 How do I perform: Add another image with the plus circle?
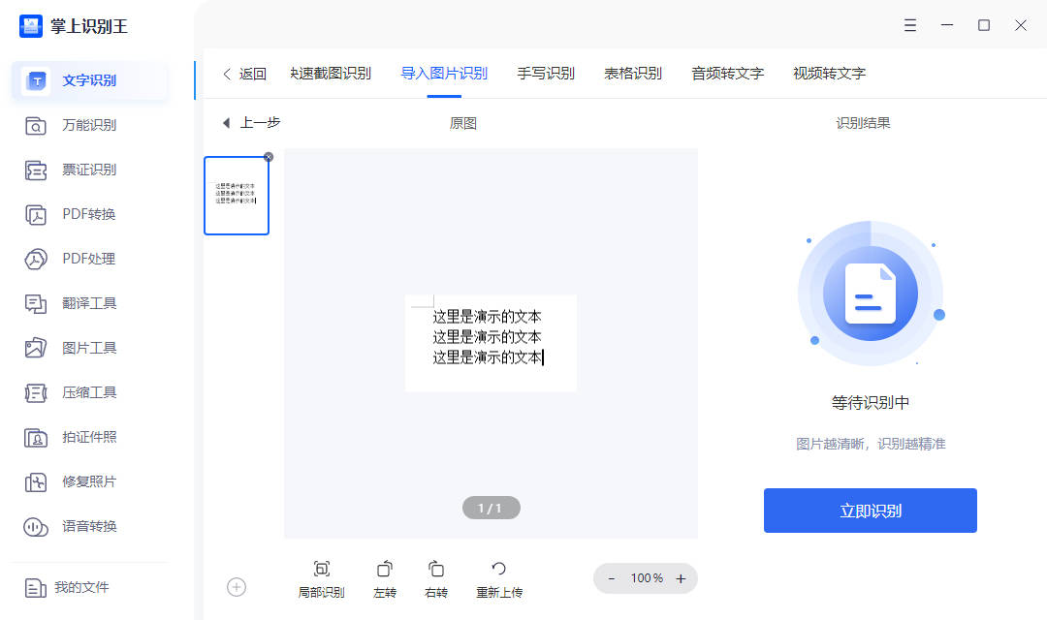[237, 587]
